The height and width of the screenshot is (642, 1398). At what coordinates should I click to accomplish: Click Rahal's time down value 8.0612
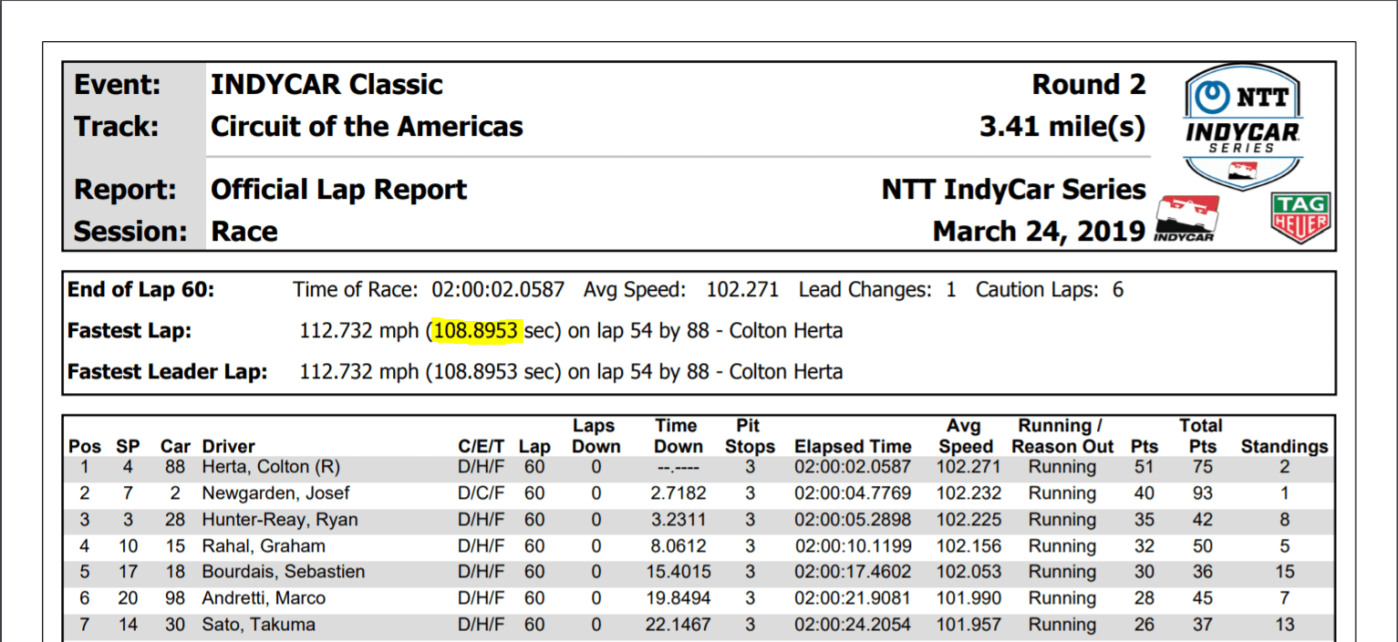[678, 546]
